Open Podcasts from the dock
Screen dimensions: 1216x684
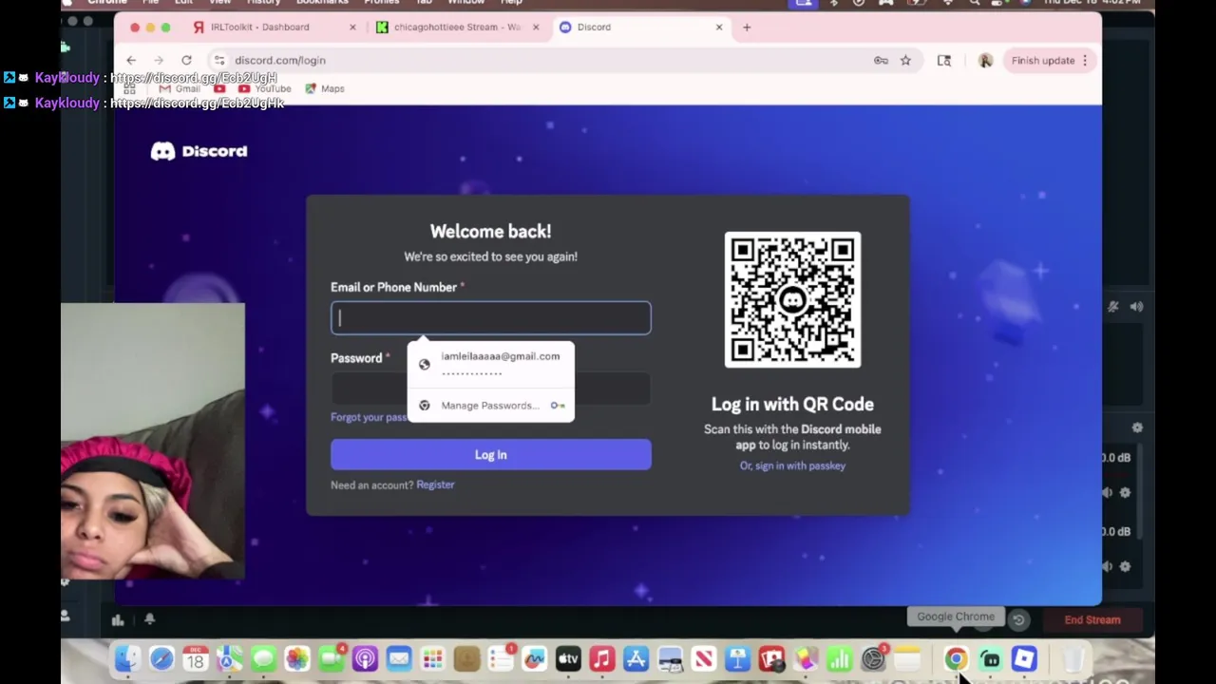click(x=365, y=658)
